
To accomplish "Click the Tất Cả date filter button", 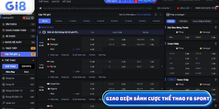I will coord(45,21).
